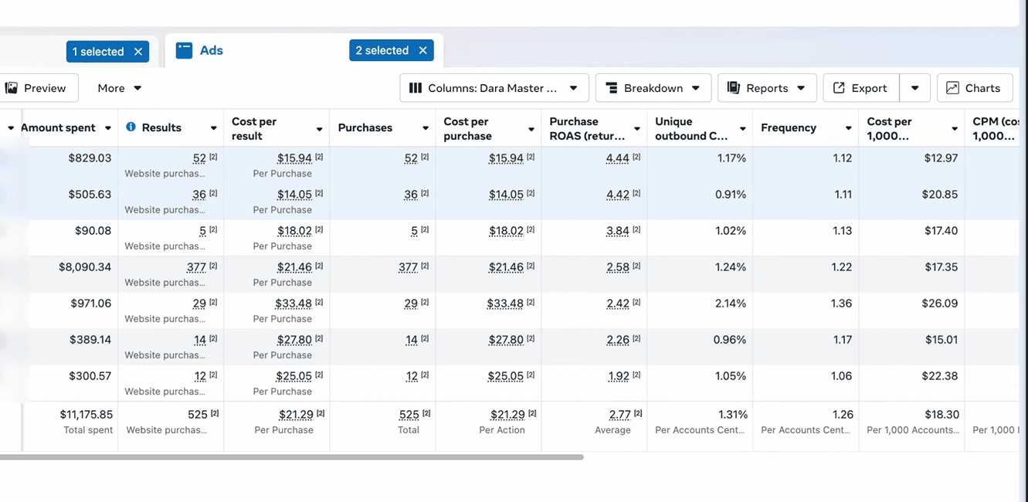Click the Export arrow icon

click(839, 88)
